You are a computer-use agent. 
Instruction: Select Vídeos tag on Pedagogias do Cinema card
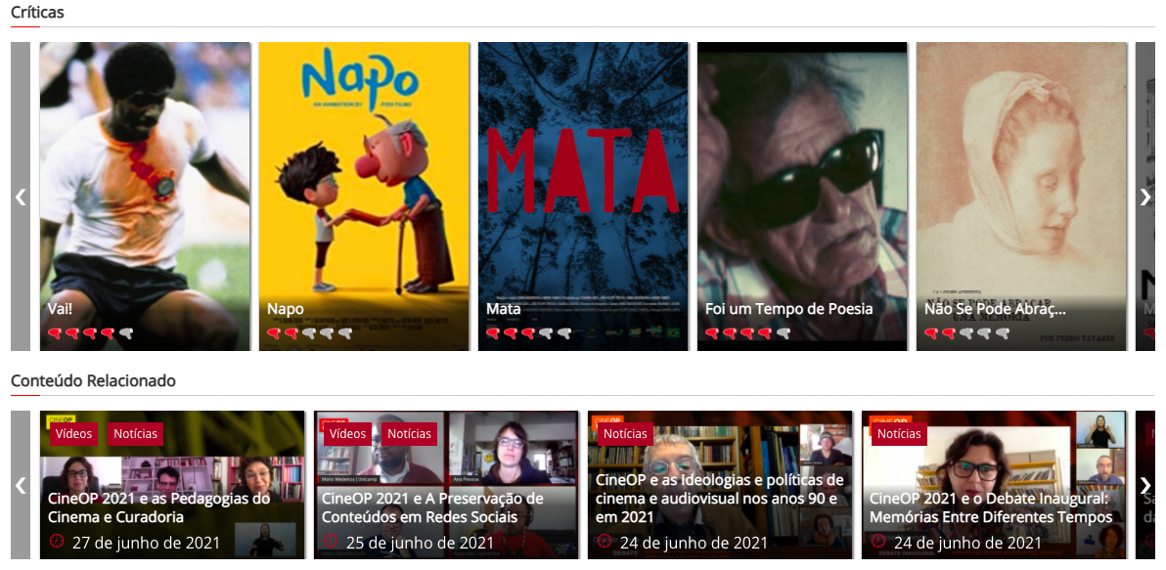[x=73, y=433]
